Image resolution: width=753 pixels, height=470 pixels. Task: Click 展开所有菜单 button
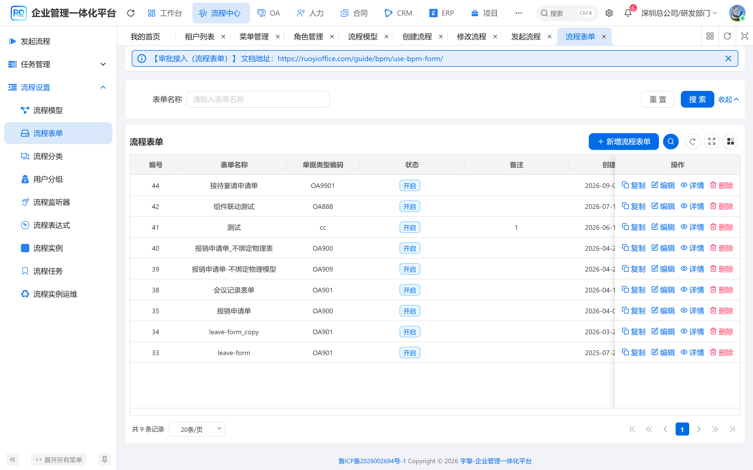tap(59, 460)
